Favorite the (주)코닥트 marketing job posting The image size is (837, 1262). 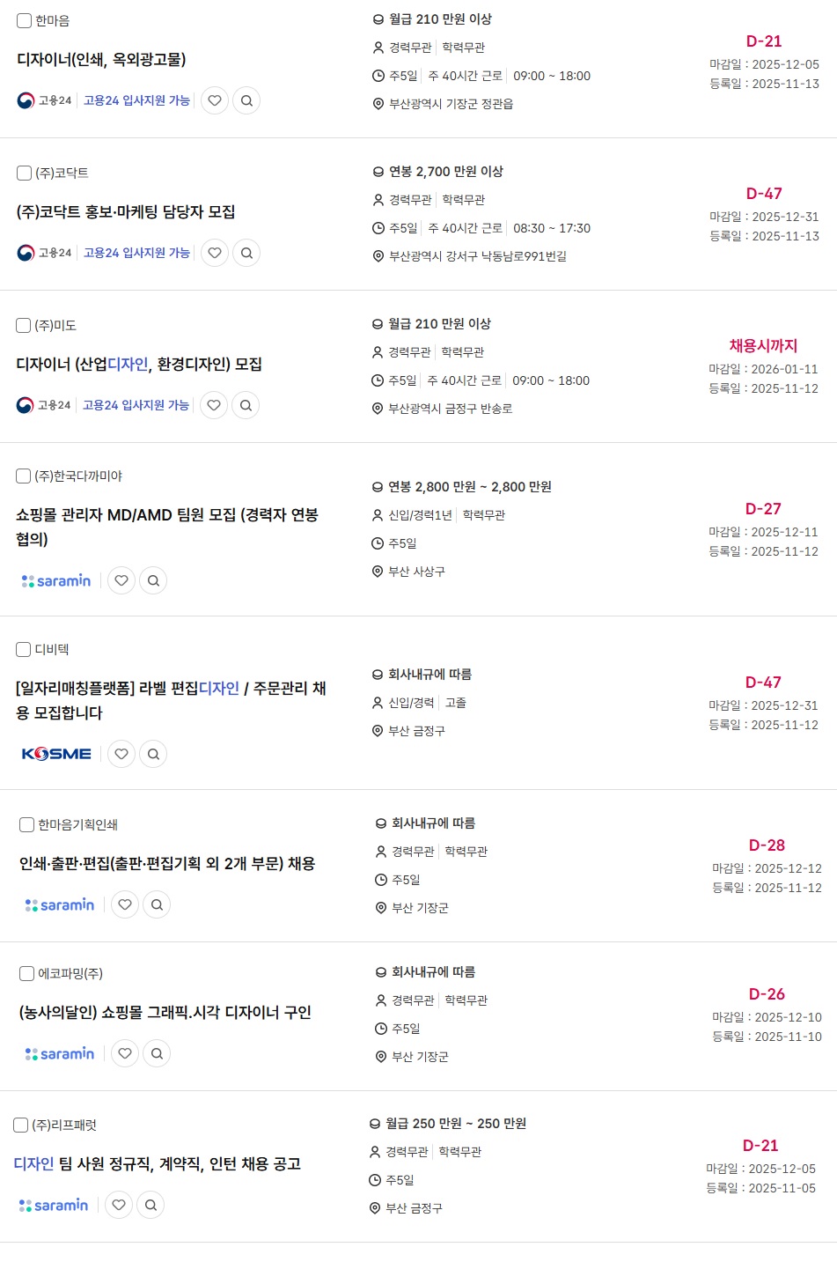215,253
